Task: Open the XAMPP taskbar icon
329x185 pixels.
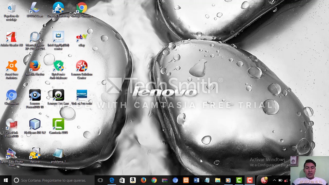Action: pyautogui.click(x=186, y=180)
